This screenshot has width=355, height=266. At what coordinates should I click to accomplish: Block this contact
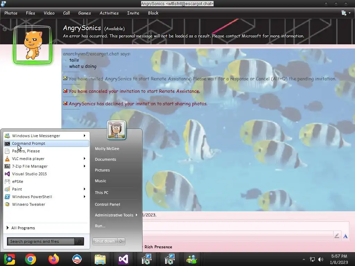point(153,13)
